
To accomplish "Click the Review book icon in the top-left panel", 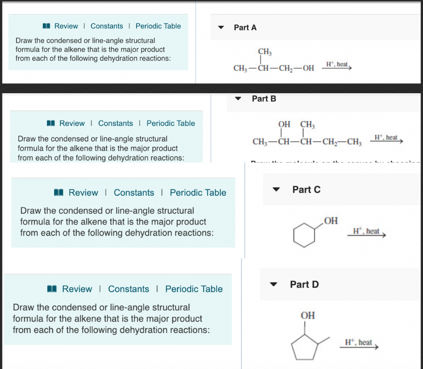I will (x=46, y=26).
